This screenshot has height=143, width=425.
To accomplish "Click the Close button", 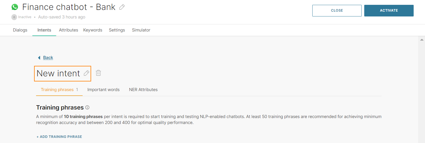I will [337, 10].
